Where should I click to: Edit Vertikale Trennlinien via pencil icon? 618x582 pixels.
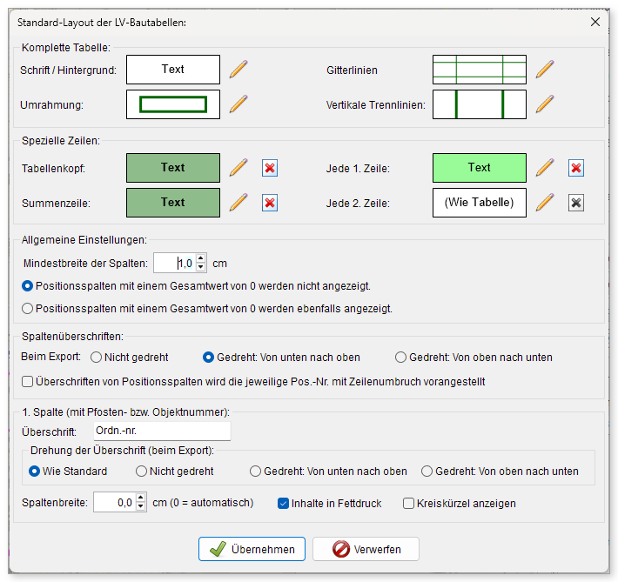point(545,104)
